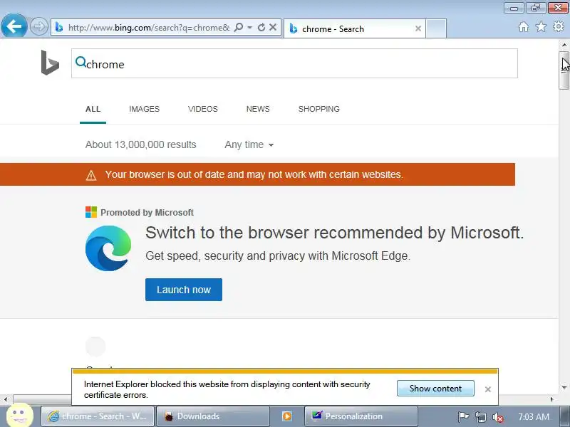Click the magnifier search icon in address bar
The height and width of the screenshot is (427, 570).
click(239, 27)
